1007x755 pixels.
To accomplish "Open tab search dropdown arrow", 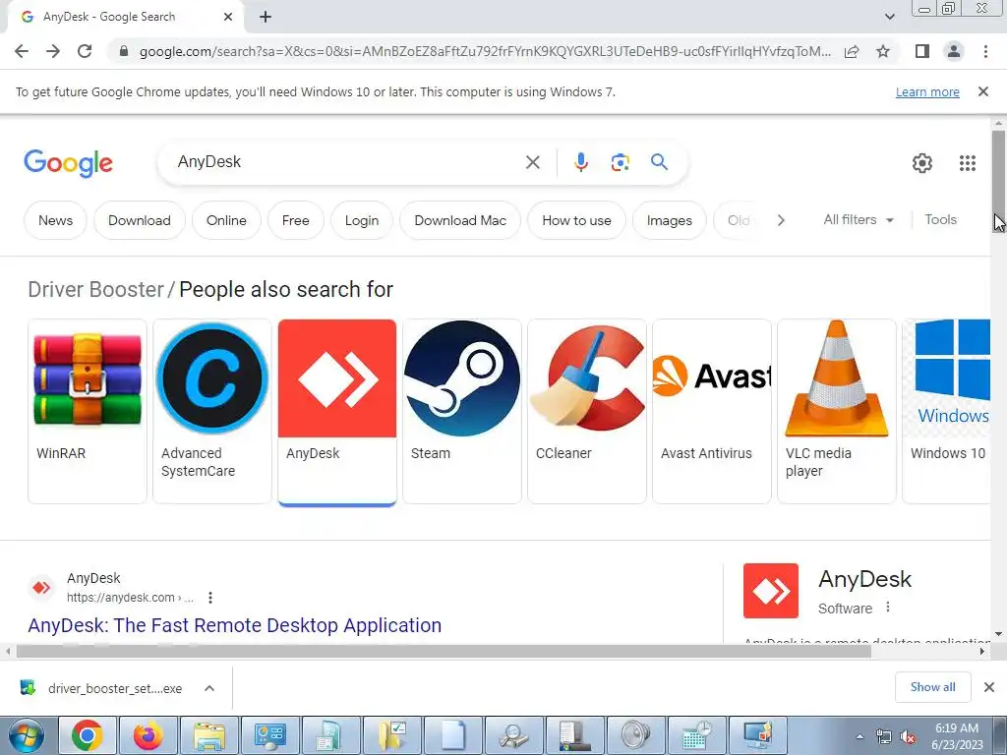I will 889,17.
